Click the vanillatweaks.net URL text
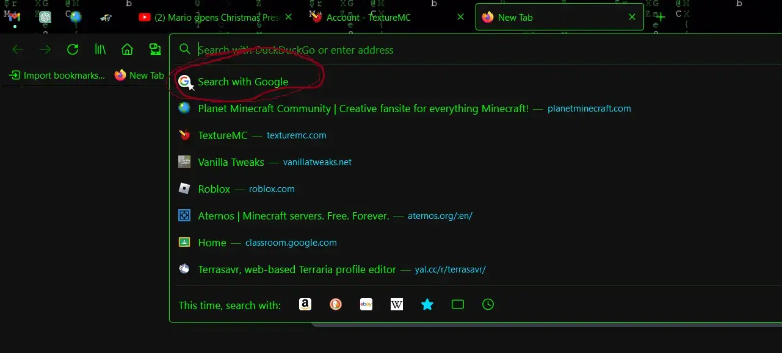Screen dimensions: 782x353 coord(317,162)
